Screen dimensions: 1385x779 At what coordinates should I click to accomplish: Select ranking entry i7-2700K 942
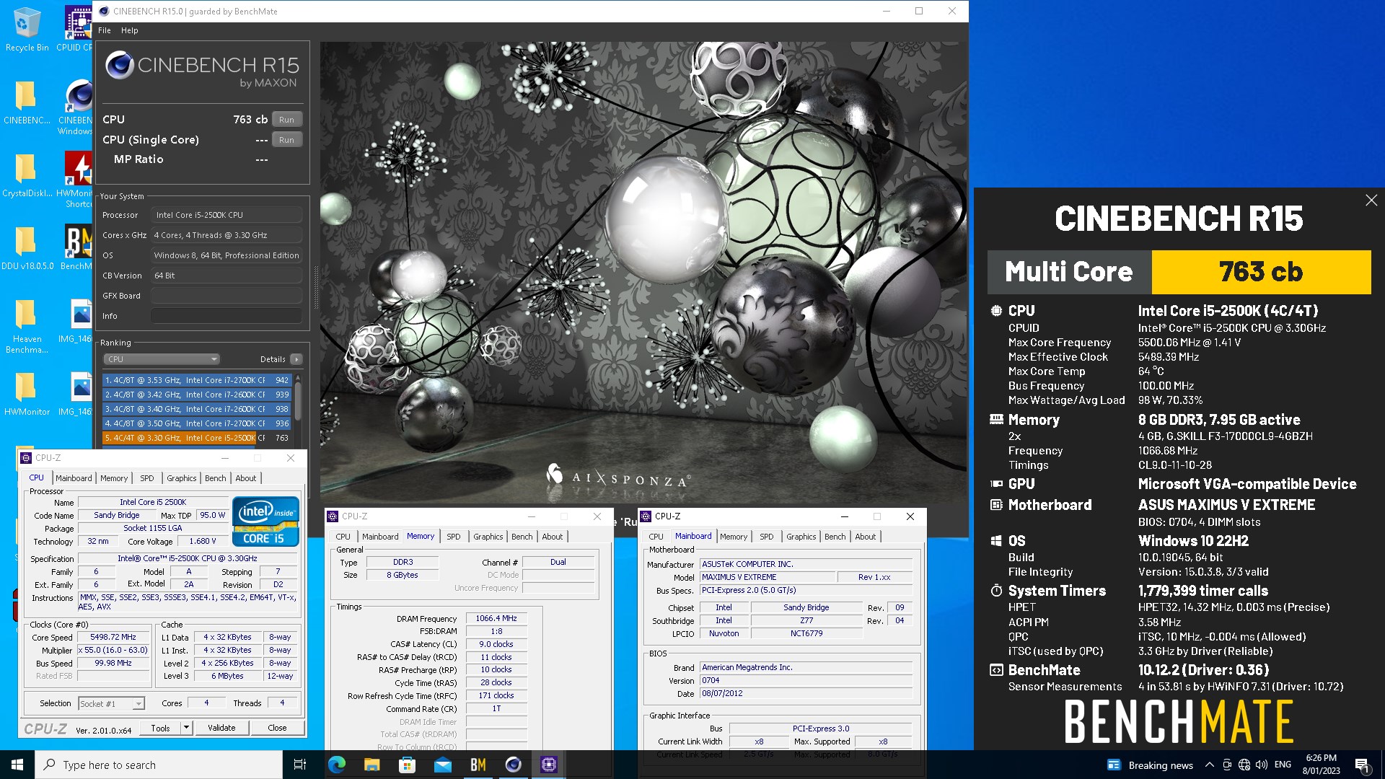(197, 380)
